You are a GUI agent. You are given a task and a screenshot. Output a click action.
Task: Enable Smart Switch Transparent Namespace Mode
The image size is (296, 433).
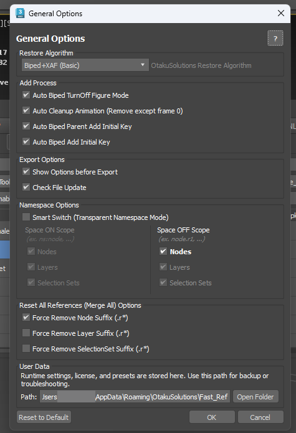click(x=26, y=217)
